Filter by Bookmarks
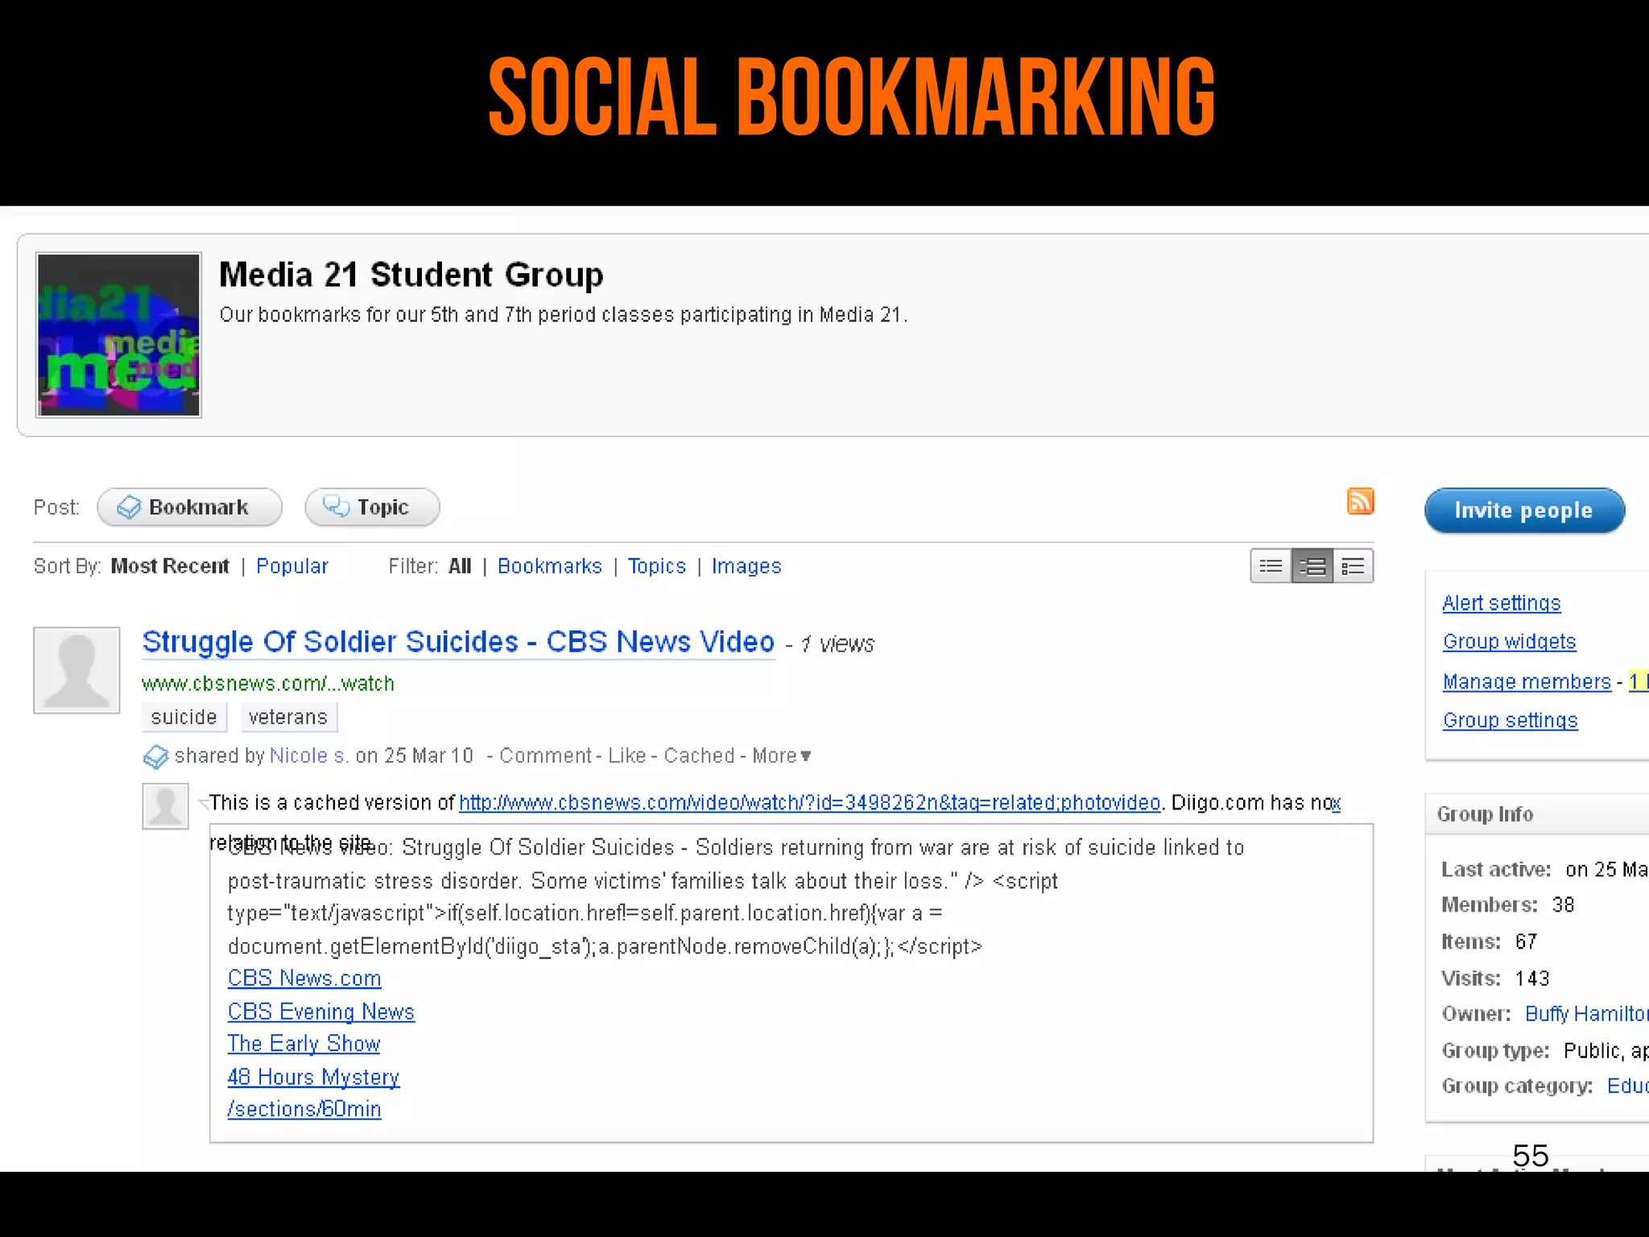1649x1237 pixels. click(x=549, y=566)
